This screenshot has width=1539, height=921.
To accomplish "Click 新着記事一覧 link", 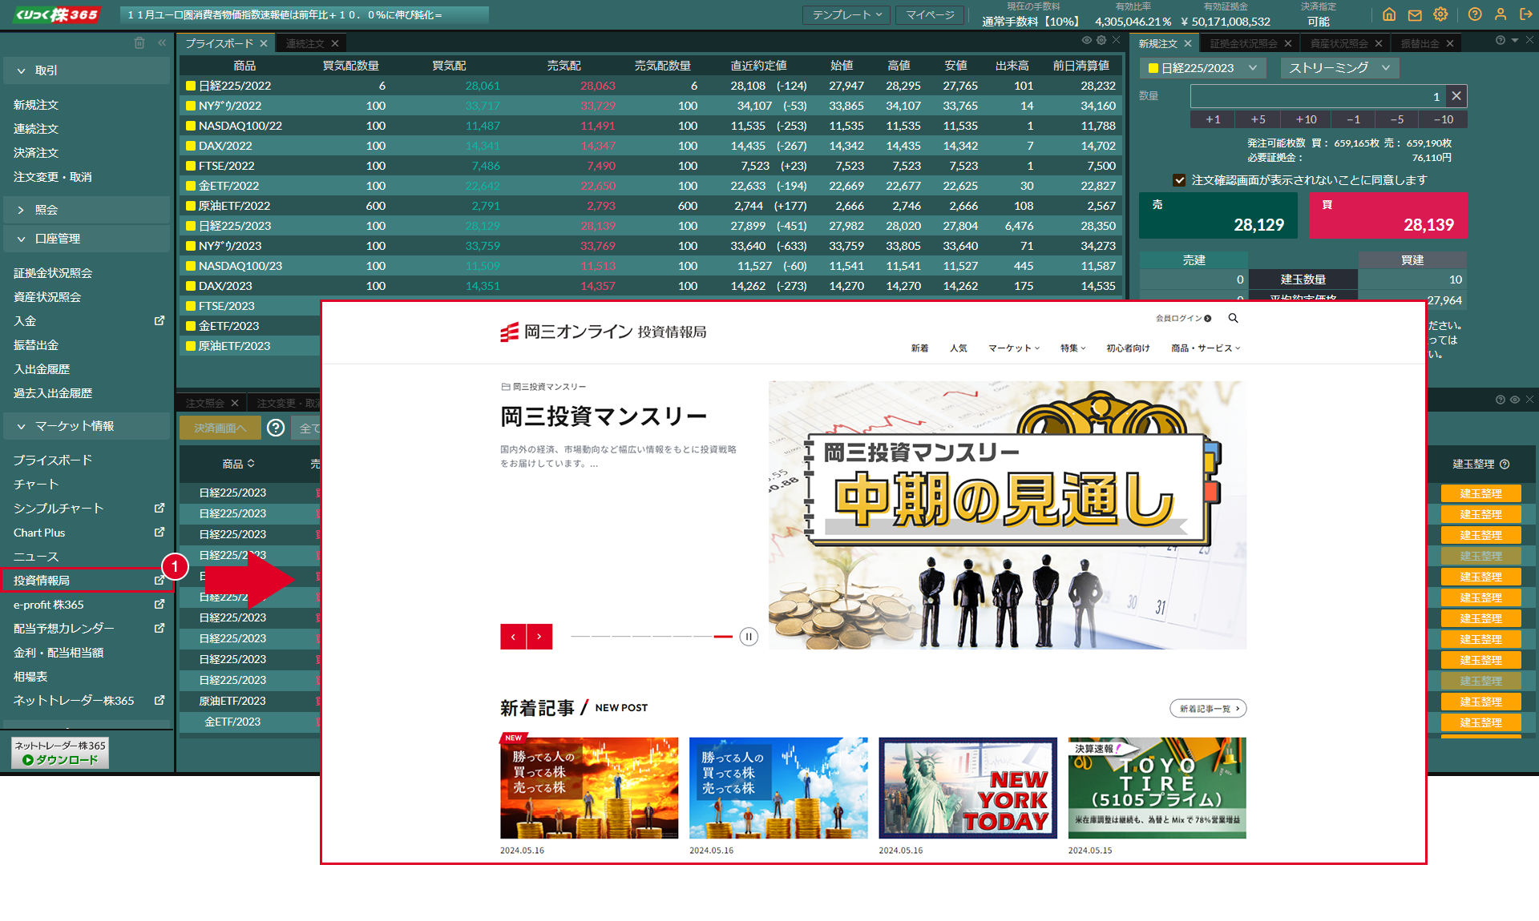I will [1208, 709].
